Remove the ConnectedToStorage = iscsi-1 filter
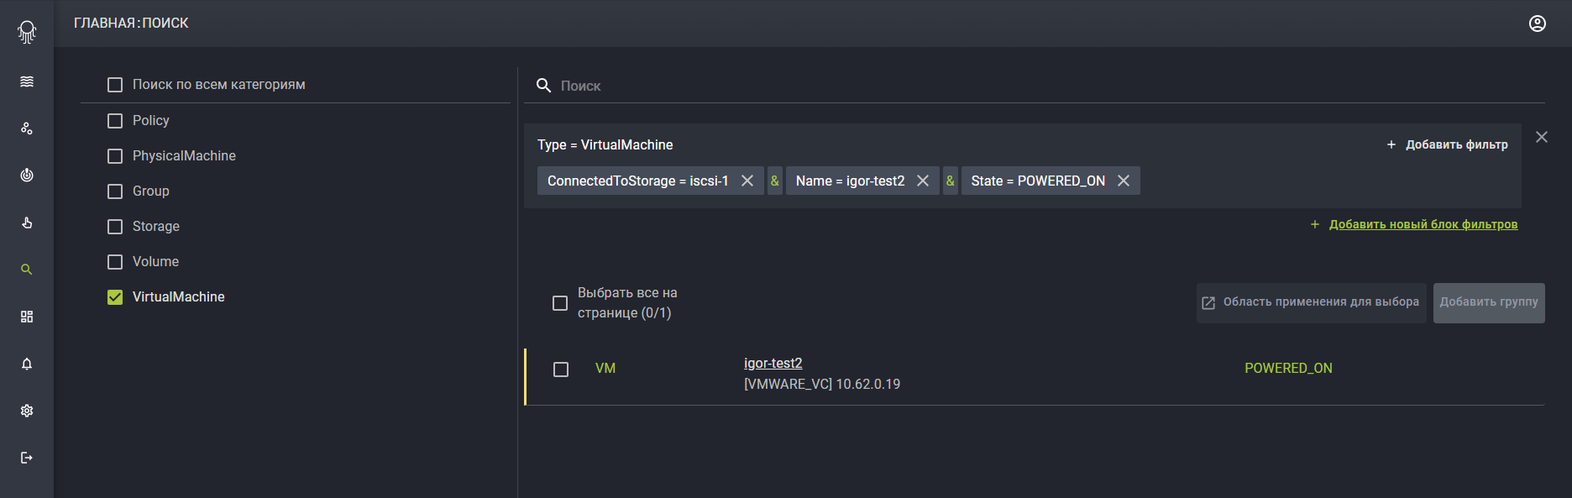This screenshot has height=498, width=1572. 747,181
